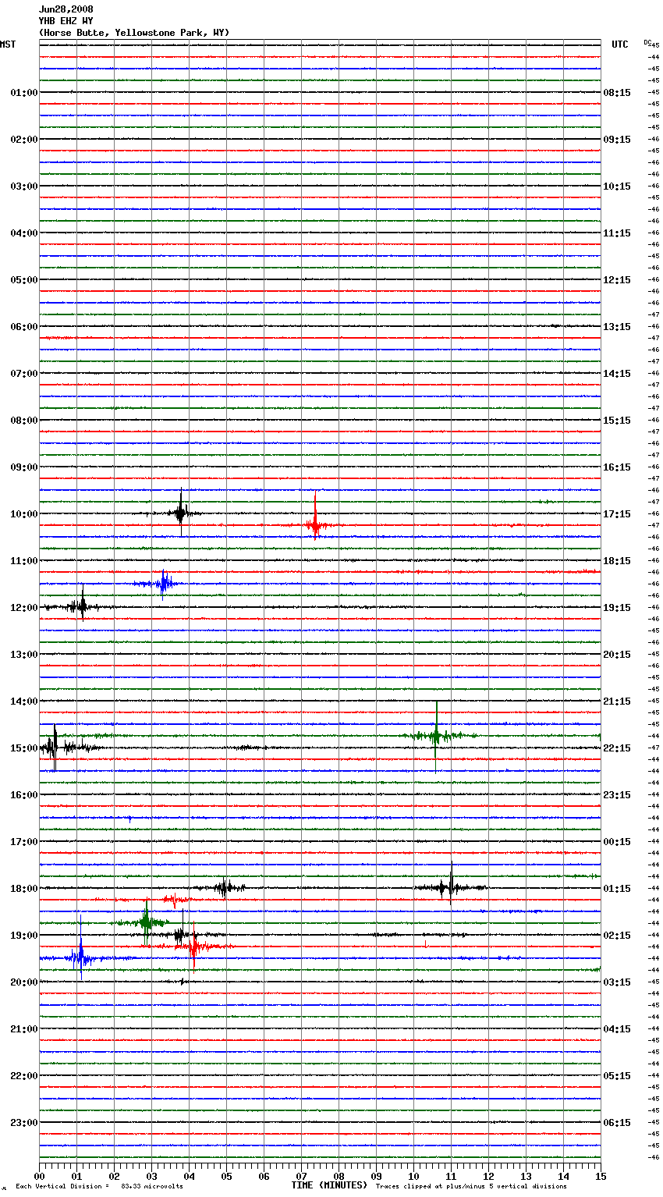Click the '02:00' MST time label
The width and height of the screenshot is (663, 1197).
coord(24,140)
